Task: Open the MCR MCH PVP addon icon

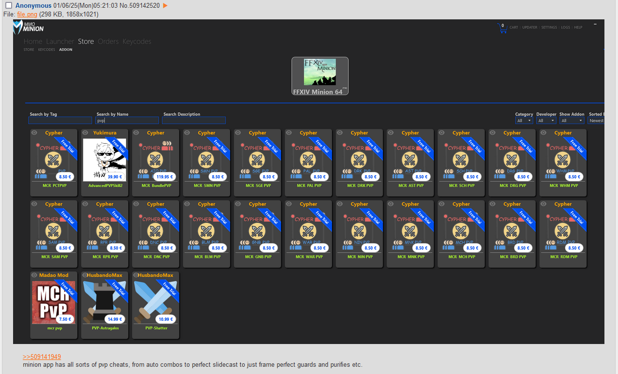Action: 461,231
